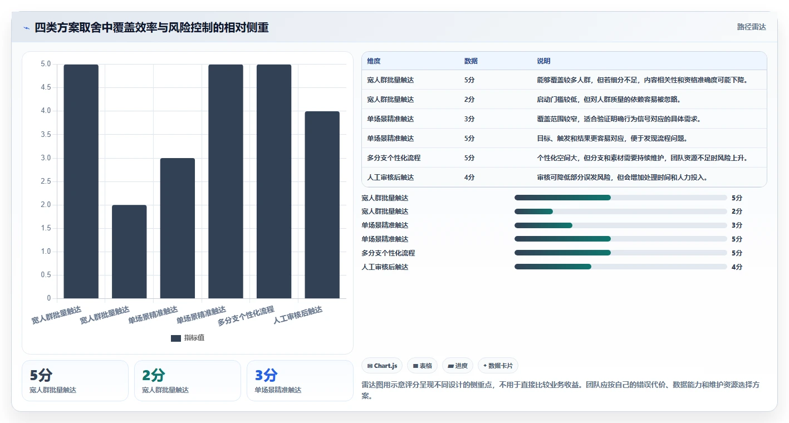The width and height of the screenshot is (789, 423).
Task: Click table cell 人工审核后触达
Action: tap(390, 178)
